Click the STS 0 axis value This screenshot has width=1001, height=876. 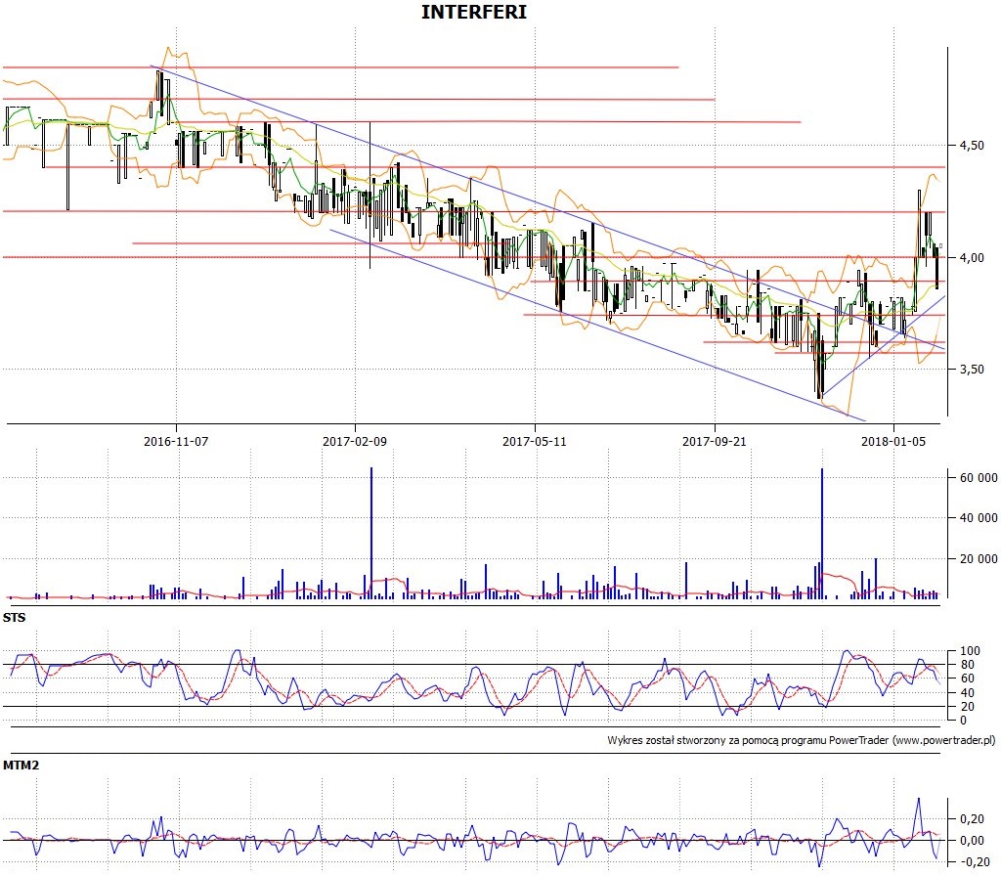(x=963, y=721)
